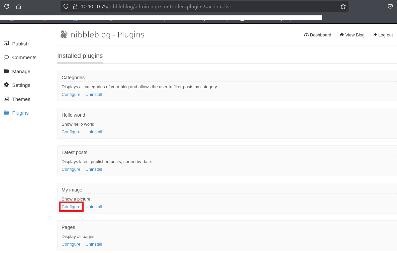Click the URL address bar field

pyautogui.click(x=201, y=6)
